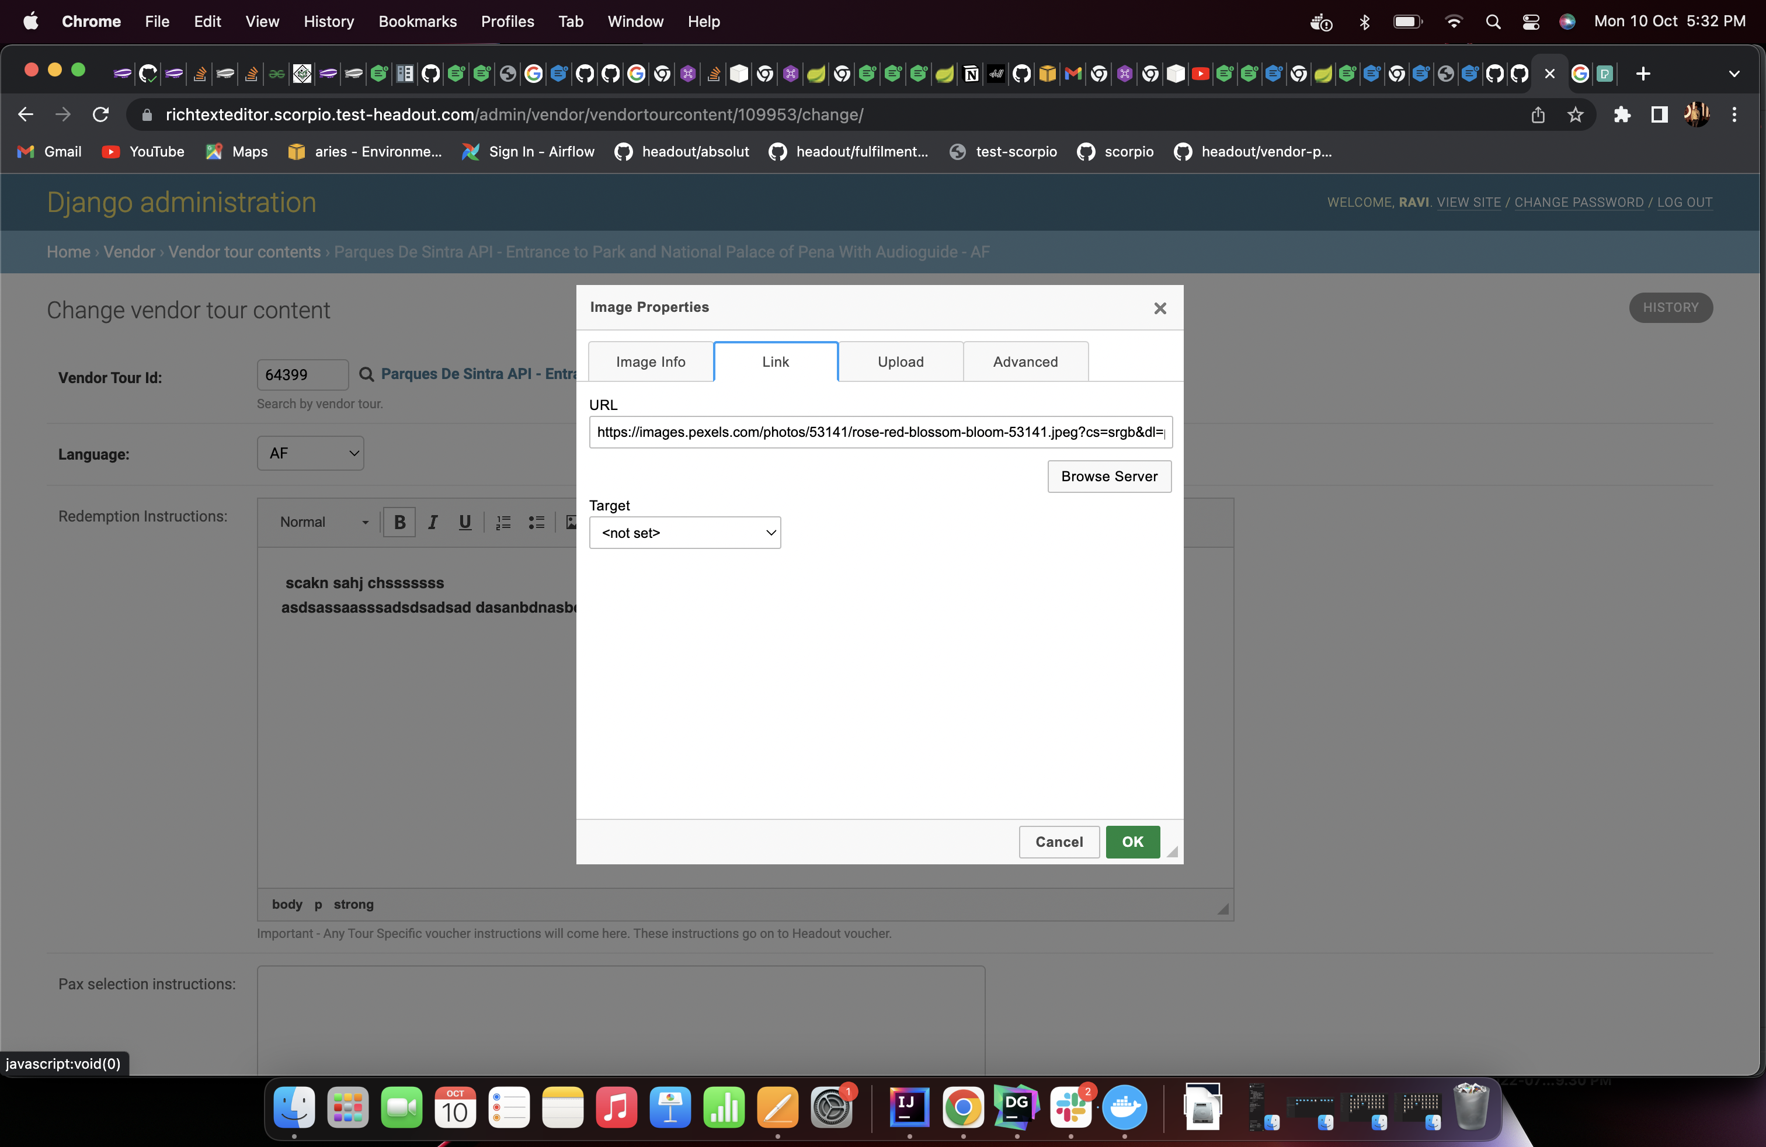Viewport: 1766px width, 1147px height.
Task: Open IntelliJ IDEA from the dock
Action: point(909,1108)
